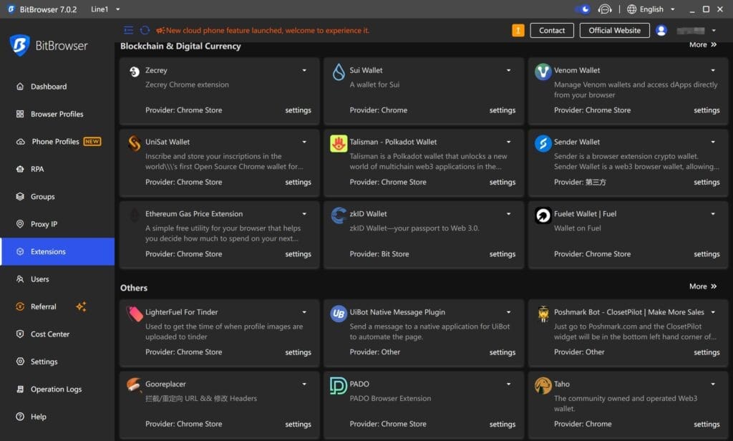
Task: Open settings for Fuelet Wallet
Action: [707, 254]
